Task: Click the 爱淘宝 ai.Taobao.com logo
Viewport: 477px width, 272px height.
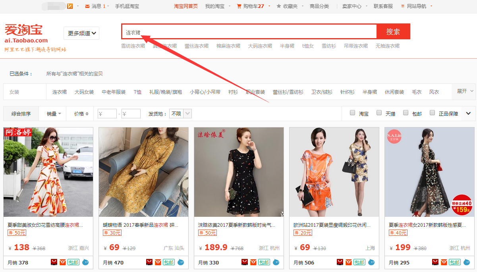Action: coord(26,34)
